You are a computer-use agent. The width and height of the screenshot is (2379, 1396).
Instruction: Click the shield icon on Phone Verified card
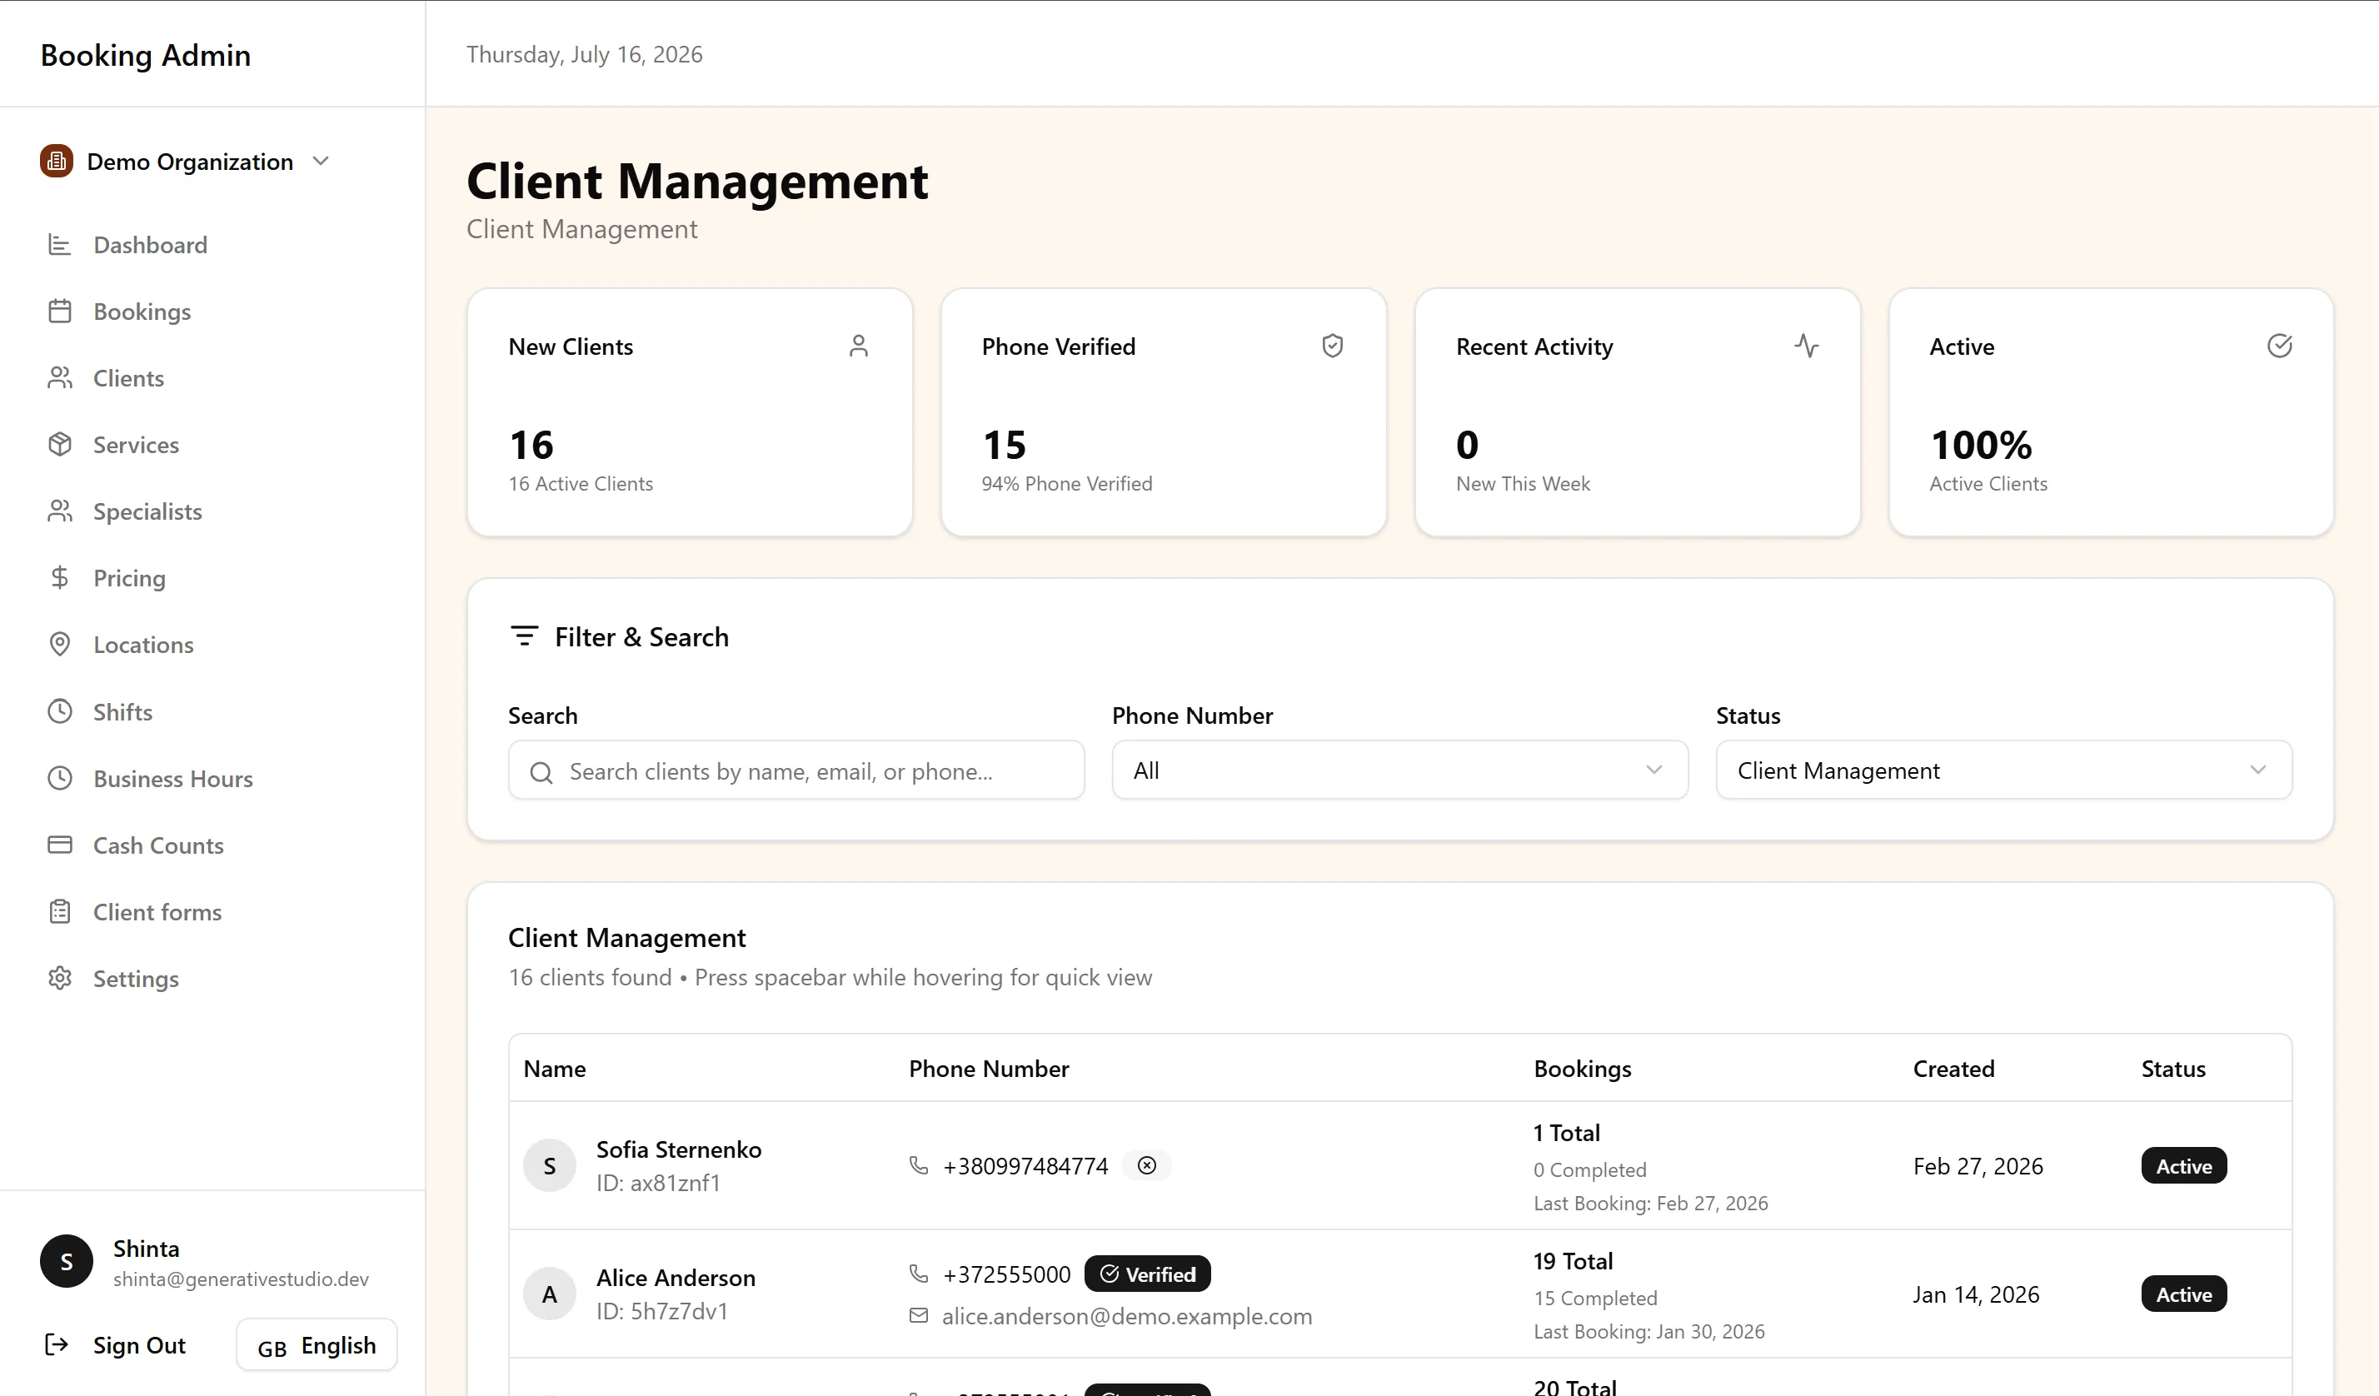[x=1332, y=346]
